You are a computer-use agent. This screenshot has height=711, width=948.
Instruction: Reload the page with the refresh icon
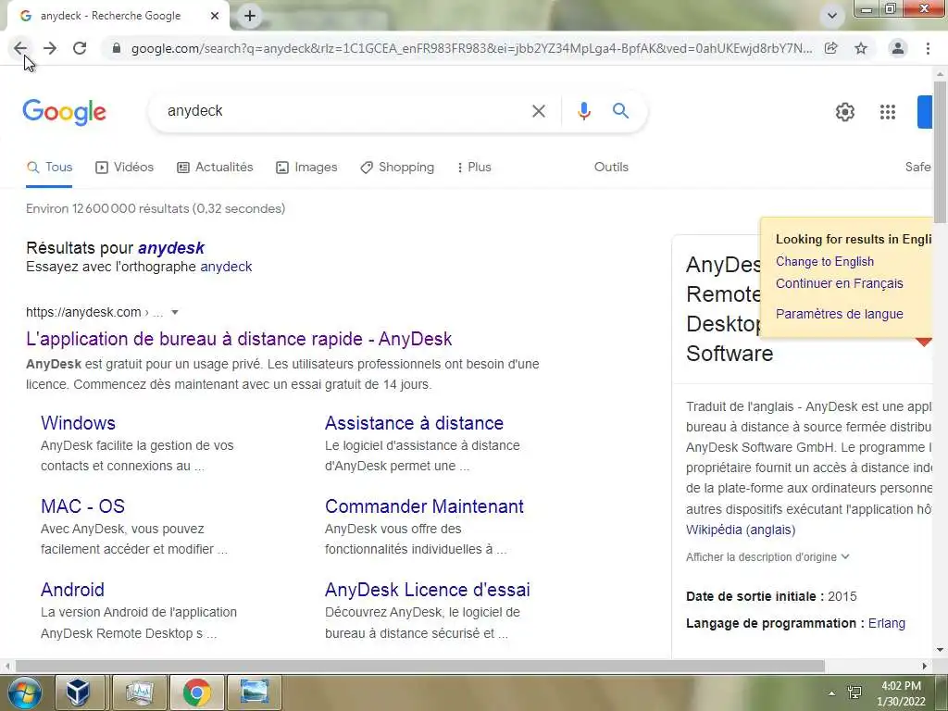[80, 48]
